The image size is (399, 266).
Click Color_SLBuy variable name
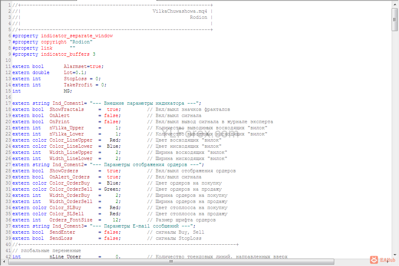(65, 208)
